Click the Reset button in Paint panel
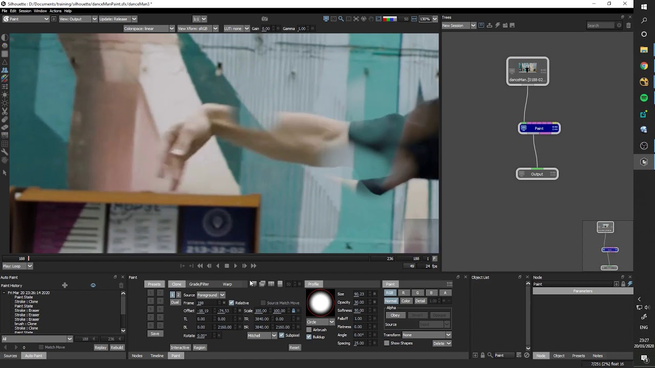 [x=294, y=348]
